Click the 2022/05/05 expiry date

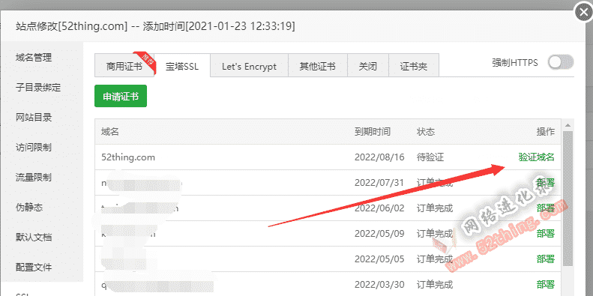(379, 259)
